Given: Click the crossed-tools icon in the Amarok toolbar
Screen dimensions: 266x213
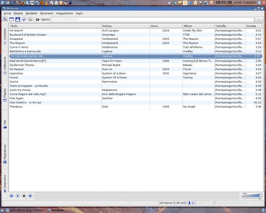Looking at the screenshot, I should point(5,19).
